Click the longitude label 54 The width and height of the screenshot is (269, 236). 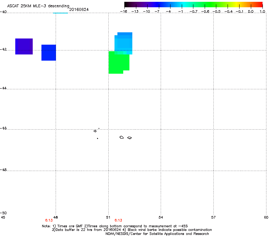coord(161,217)
